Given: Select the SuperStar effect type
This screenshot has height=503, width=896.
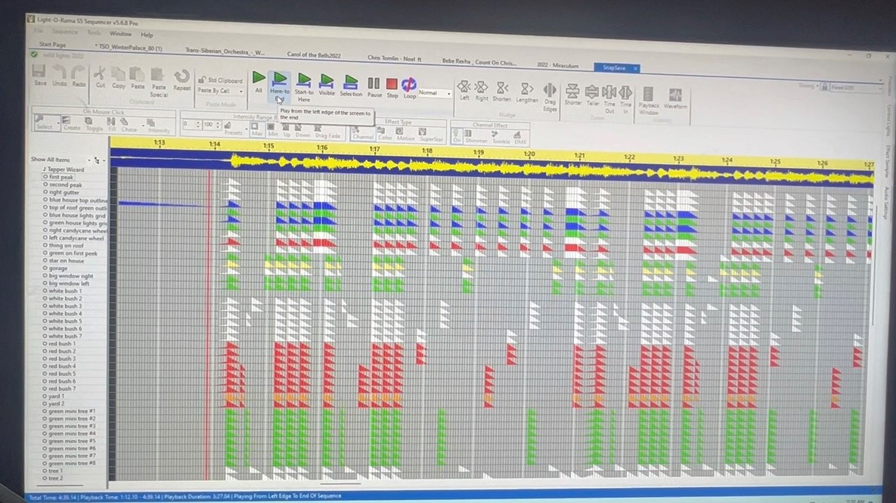Looking at the screenshot, I should 431,135.
